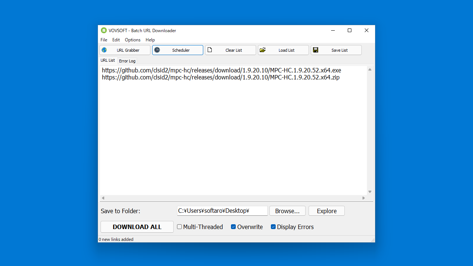Click the scroll right arrow of URL list
Screen dimensions: 473x266
tap(364, 198)
